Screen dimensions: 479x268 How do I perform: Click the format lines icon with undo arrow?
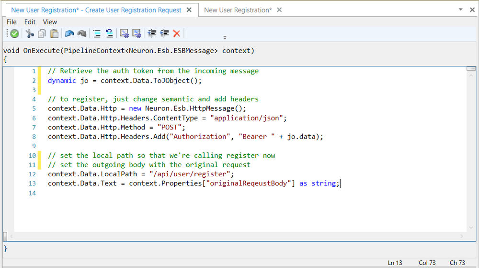tap(109, 33)
